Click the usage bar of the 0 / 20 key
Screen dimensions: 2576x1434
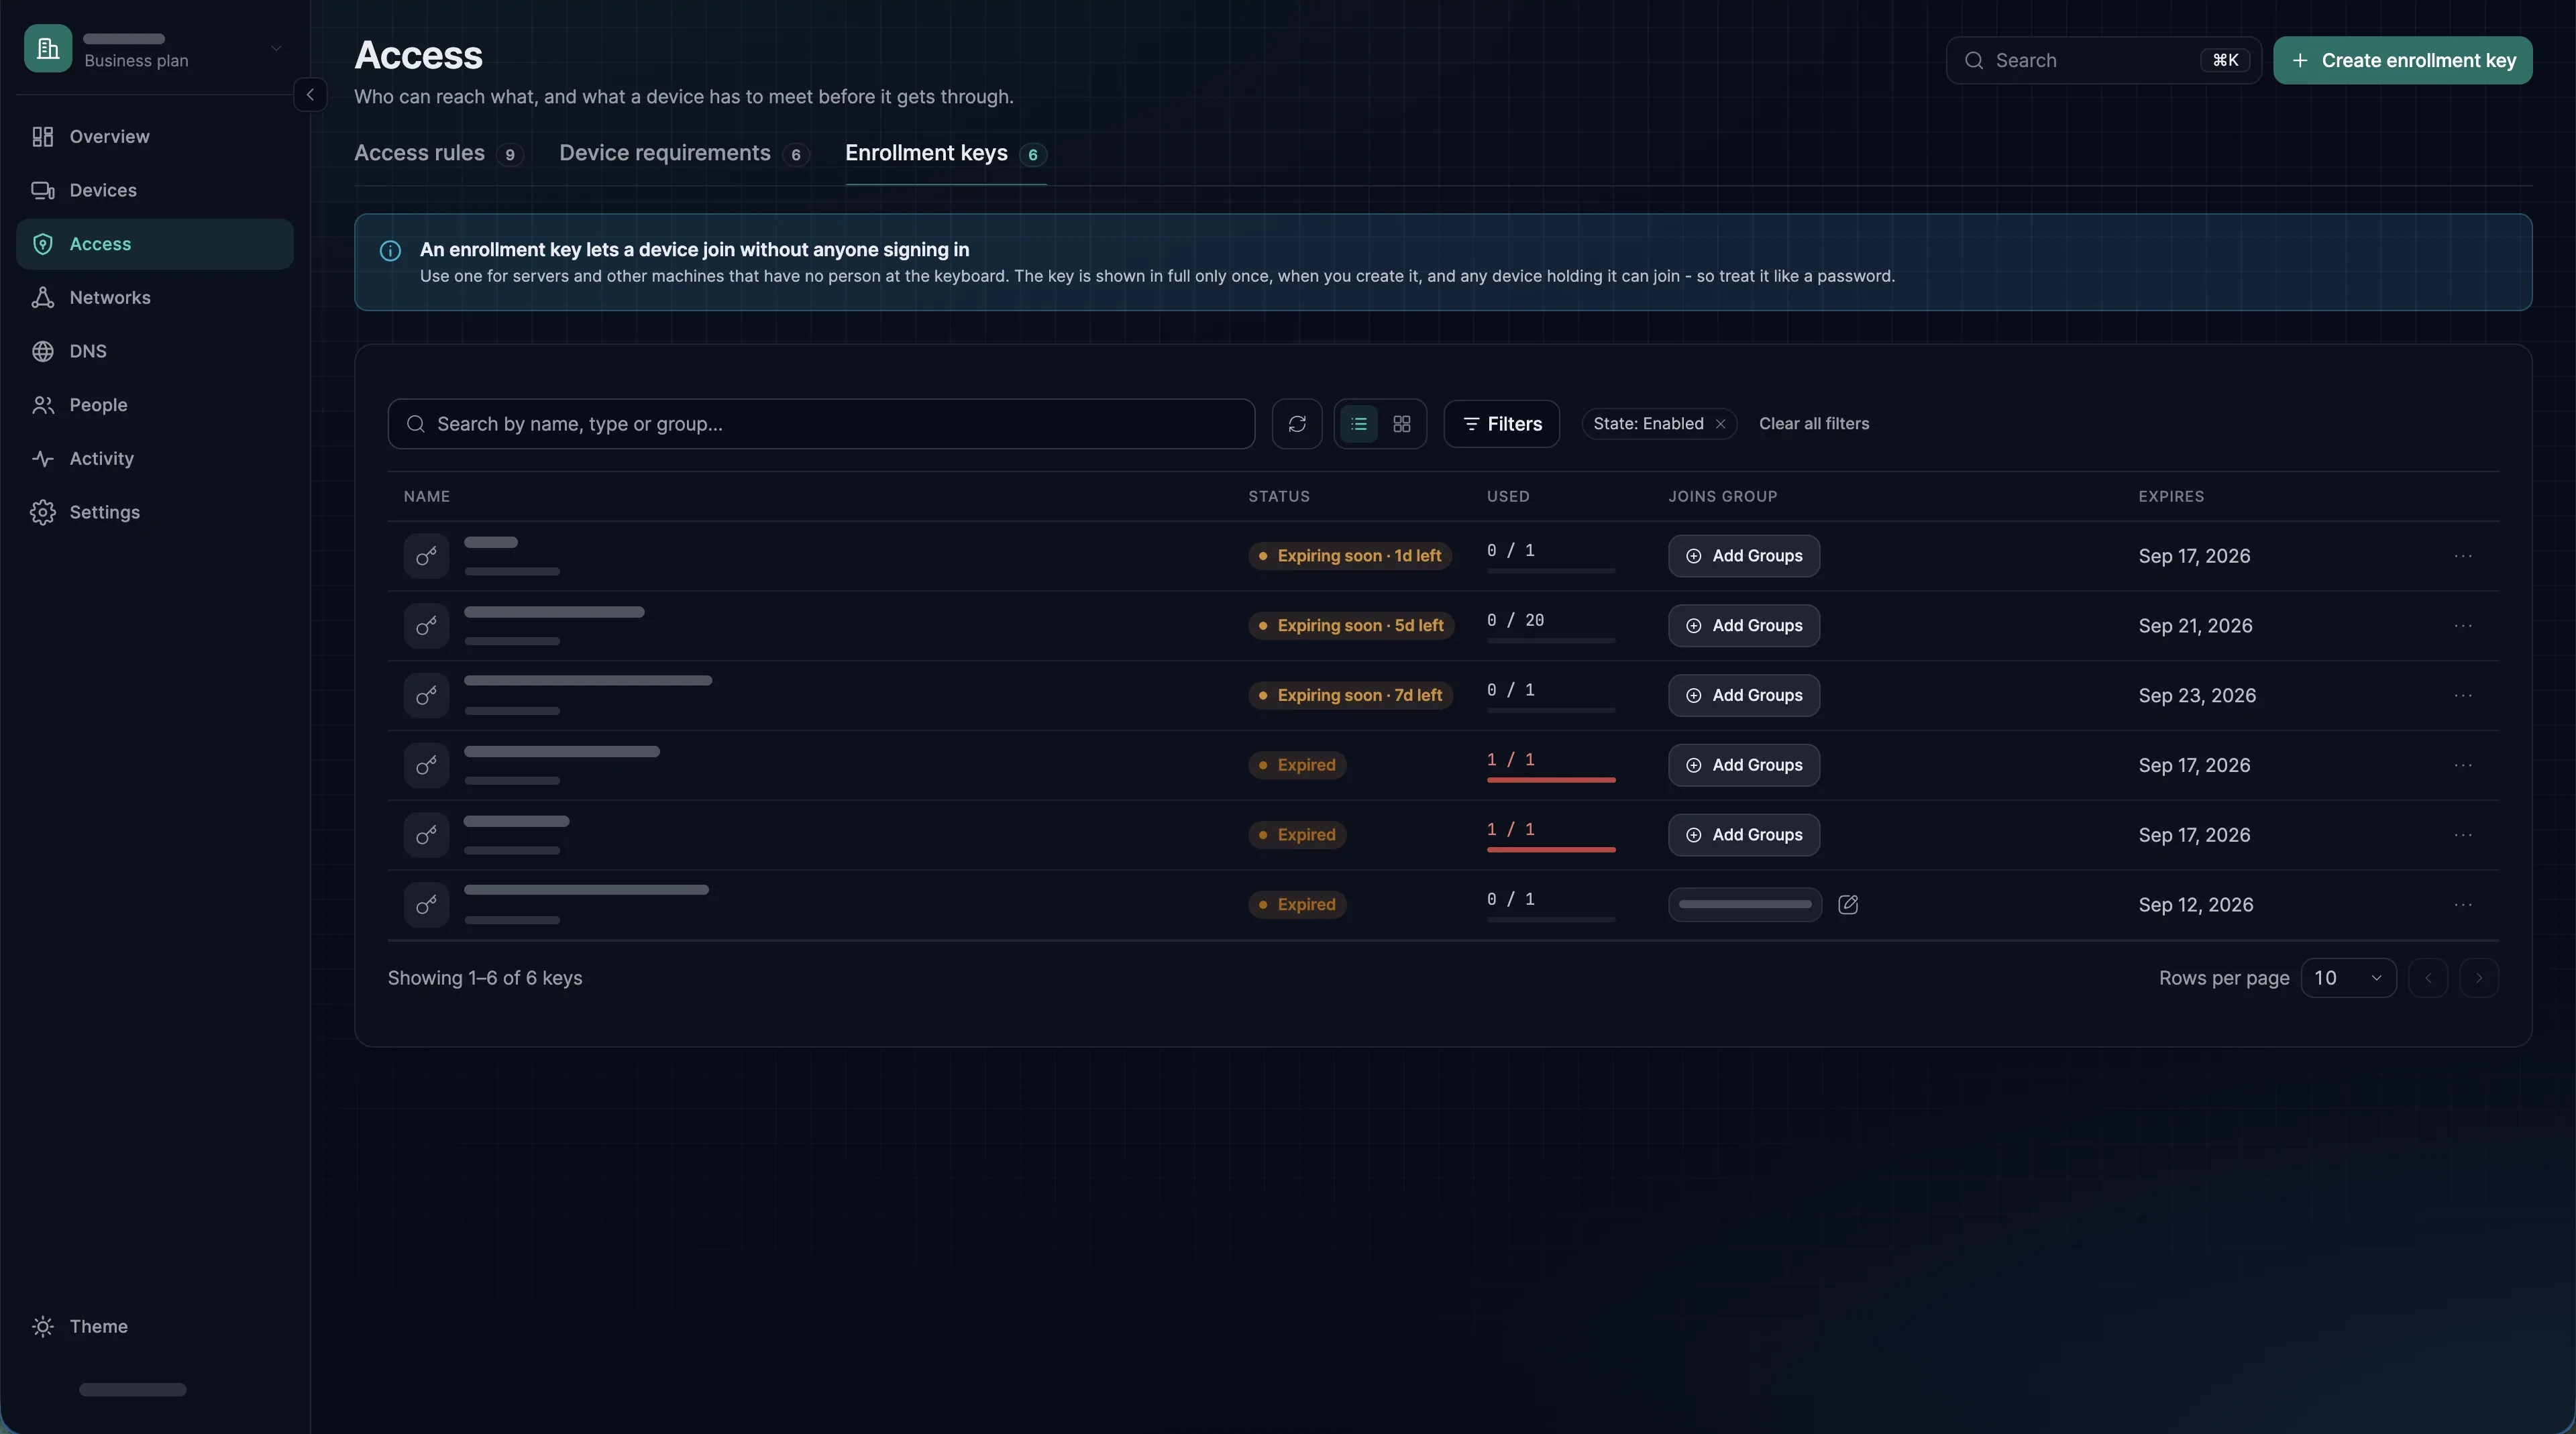point(1550,640)
